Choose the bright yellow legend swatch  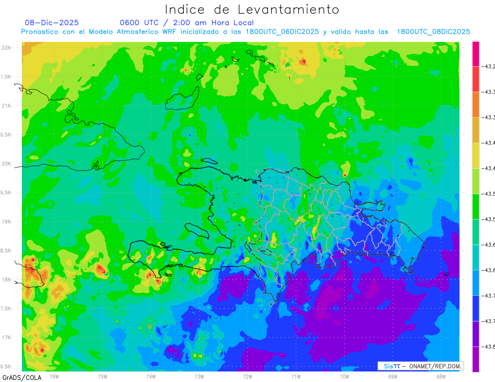point(476,155)
